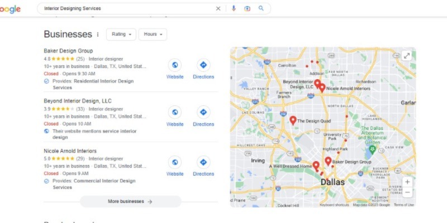Get directions icon for Nicole Arnold Interiors

(203, 162)
